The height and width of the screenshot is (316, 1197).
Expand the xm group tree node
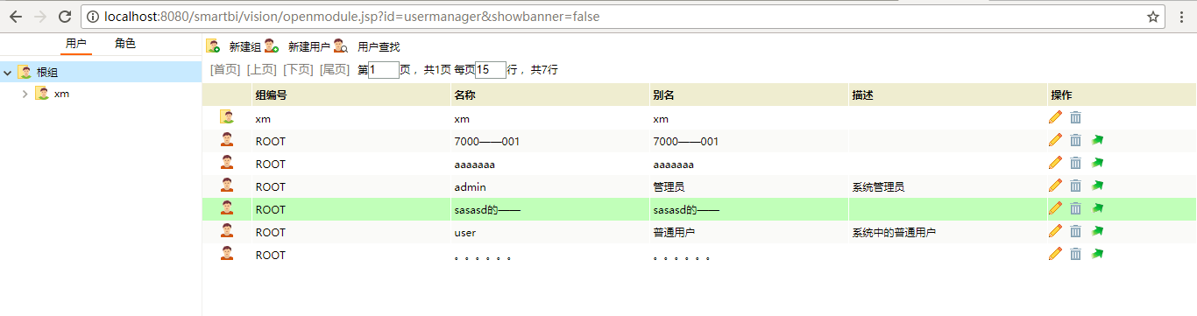[x=25, y=94]
